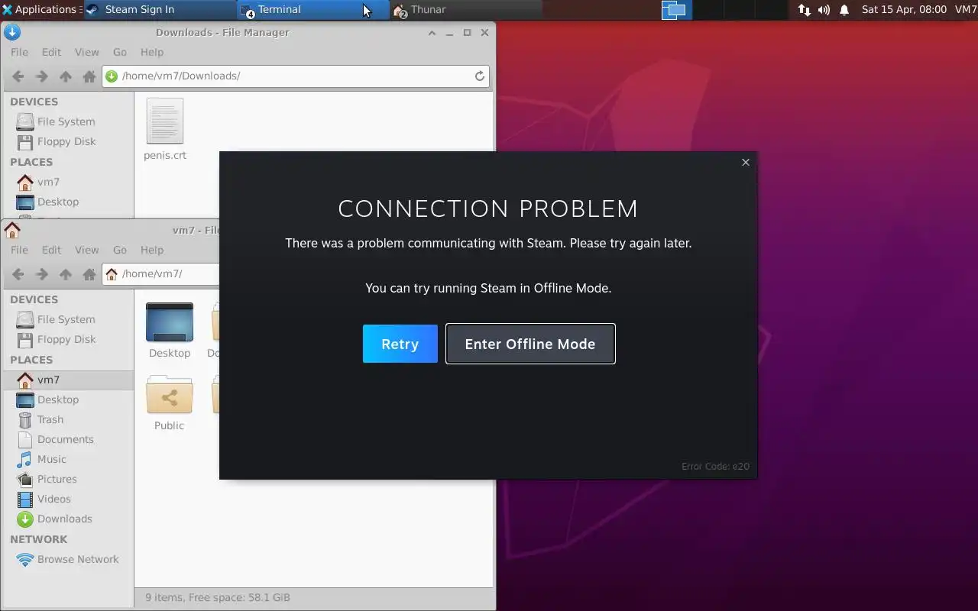Image resolution: width=978 pixels, height=611 pixels.
Task: Switch to Steam Sign In taskbar item
Action: [x=159, y=9]
